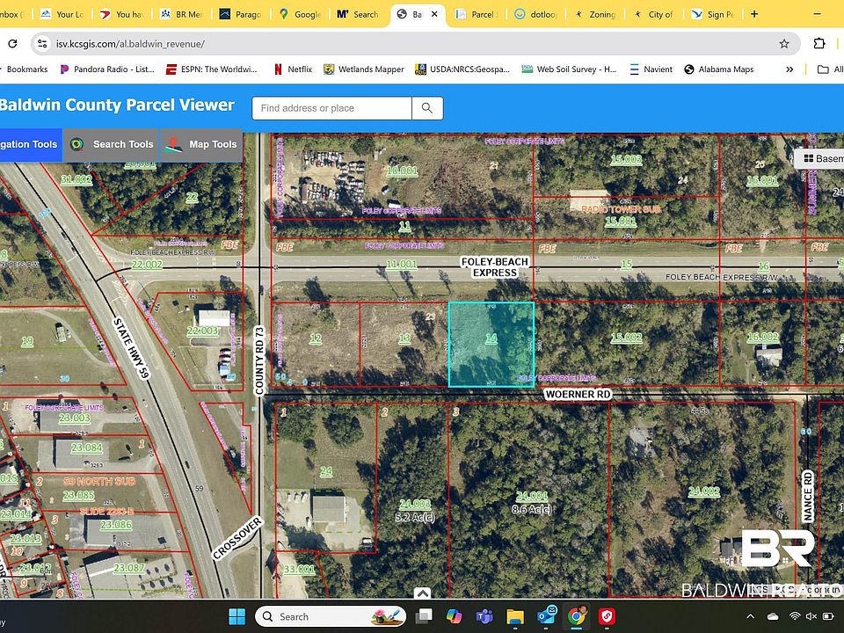
Task: Open Chrome from the taskbar
Action: point(577,616)
